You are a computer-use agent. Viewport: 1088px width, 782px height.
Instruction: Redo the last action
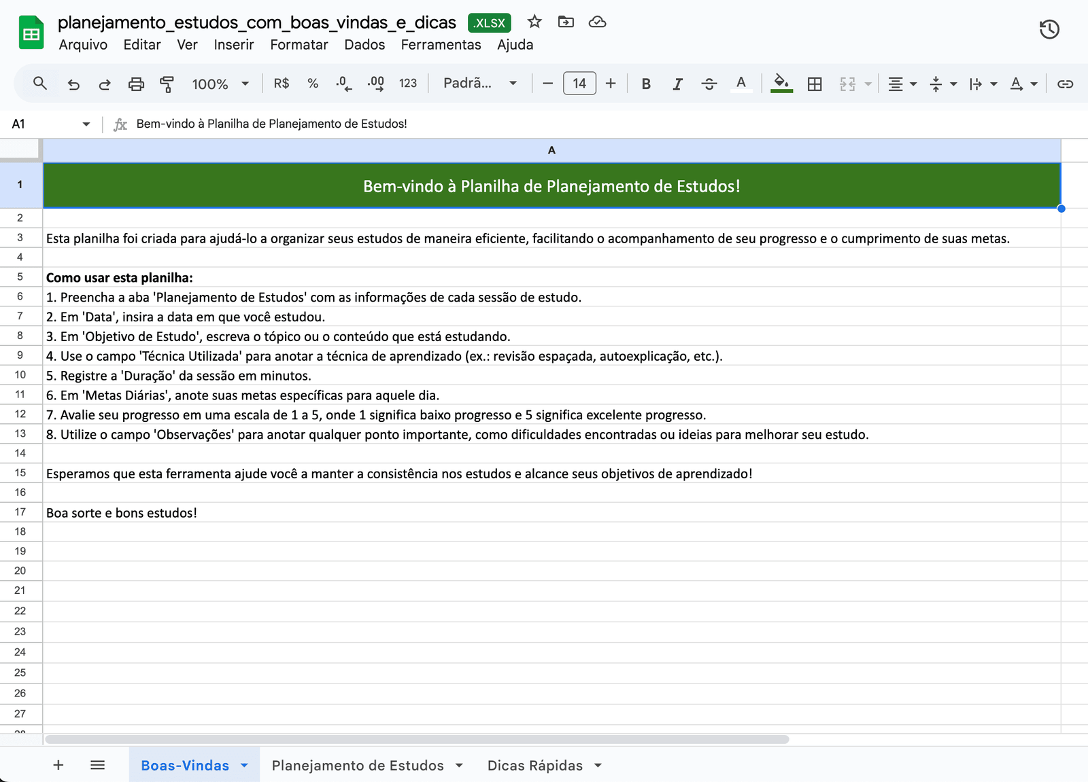pos(105,84)
